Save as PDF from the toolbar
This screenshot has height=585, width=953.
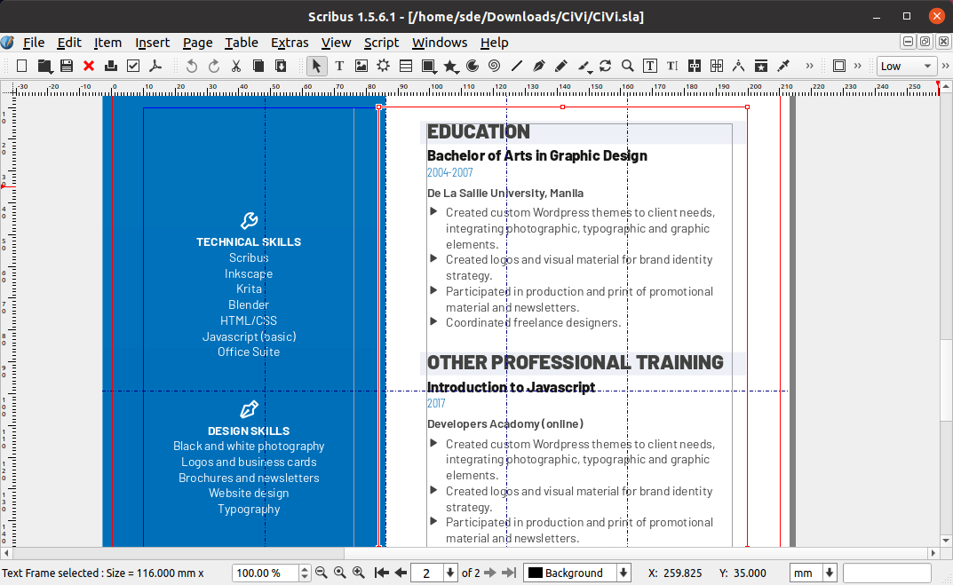pyautogui.click(x=155, y=67)
